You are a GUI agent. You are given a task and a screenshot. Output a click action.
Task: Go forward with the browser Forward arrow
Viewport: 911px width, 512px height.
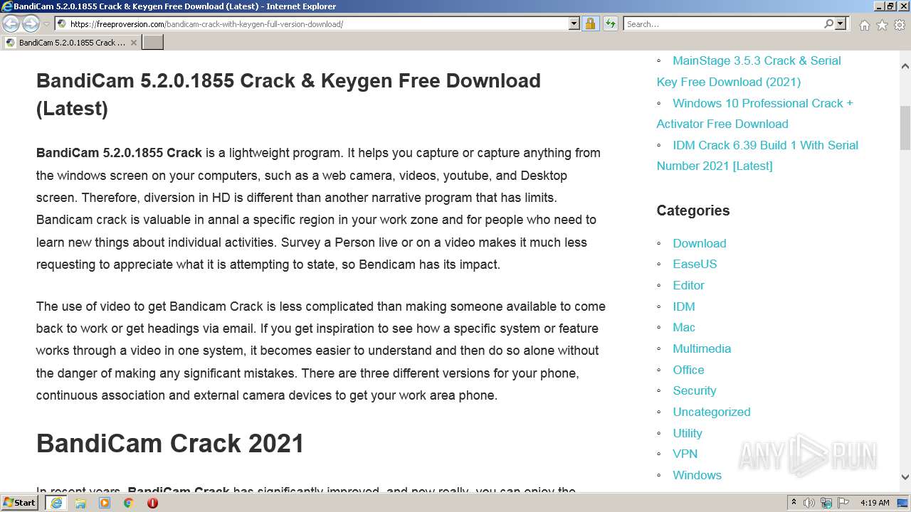(x=31, y=24)
